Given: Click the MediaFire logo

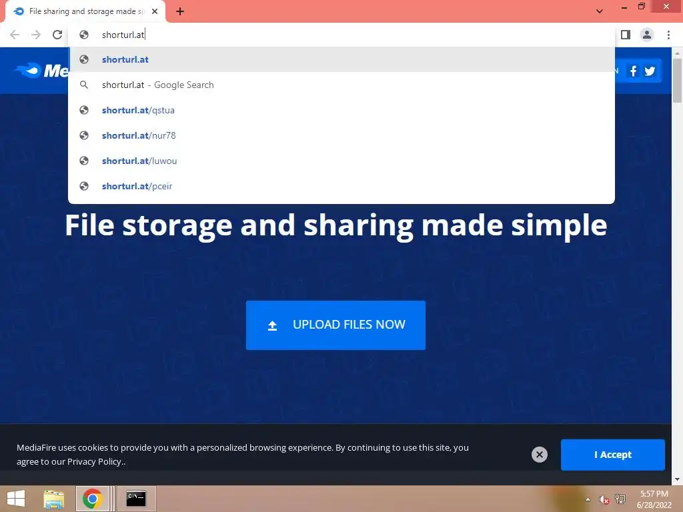Looking at the screenshot, I should pos(41,71).
